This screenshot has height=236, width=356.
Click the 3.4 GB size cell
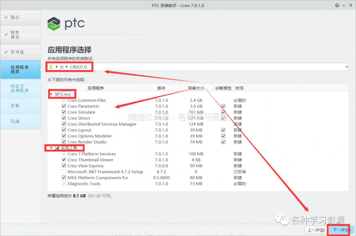click(x=196, y=100)
